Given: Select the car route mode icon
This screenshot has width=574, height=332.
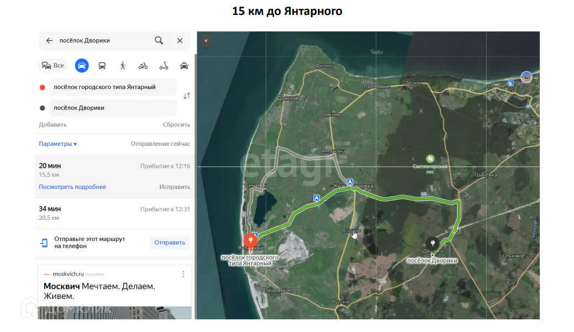Looking at the screenshot, I should coord(82,66).
